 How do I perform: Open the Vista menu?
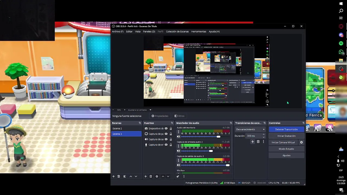tap(138, 31)
